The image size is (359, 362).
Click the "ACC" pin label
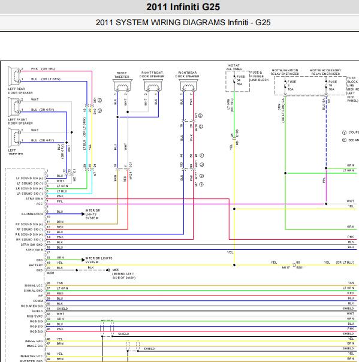pyautogui.click(x=40, y=204)
